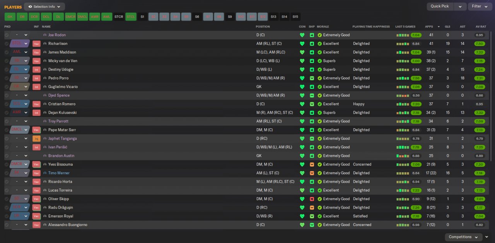495x243 pixels.
Task: Open James Maddison's player profile link
Action: tap(62, 52)
